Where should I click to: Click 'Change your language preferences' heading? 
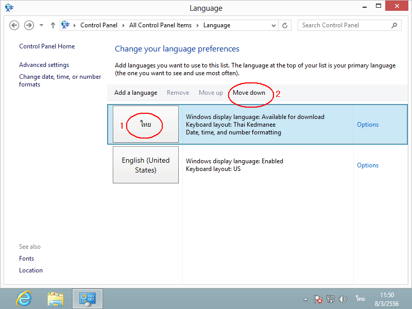(x=177, y=49)
